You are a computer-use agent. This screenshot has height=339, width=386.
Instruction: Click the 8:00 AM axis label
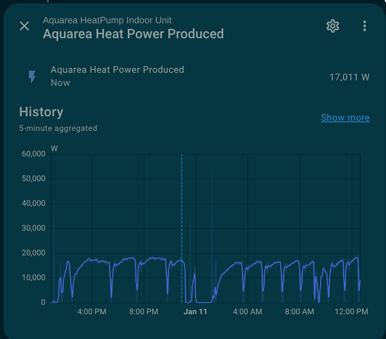(299, 311)
